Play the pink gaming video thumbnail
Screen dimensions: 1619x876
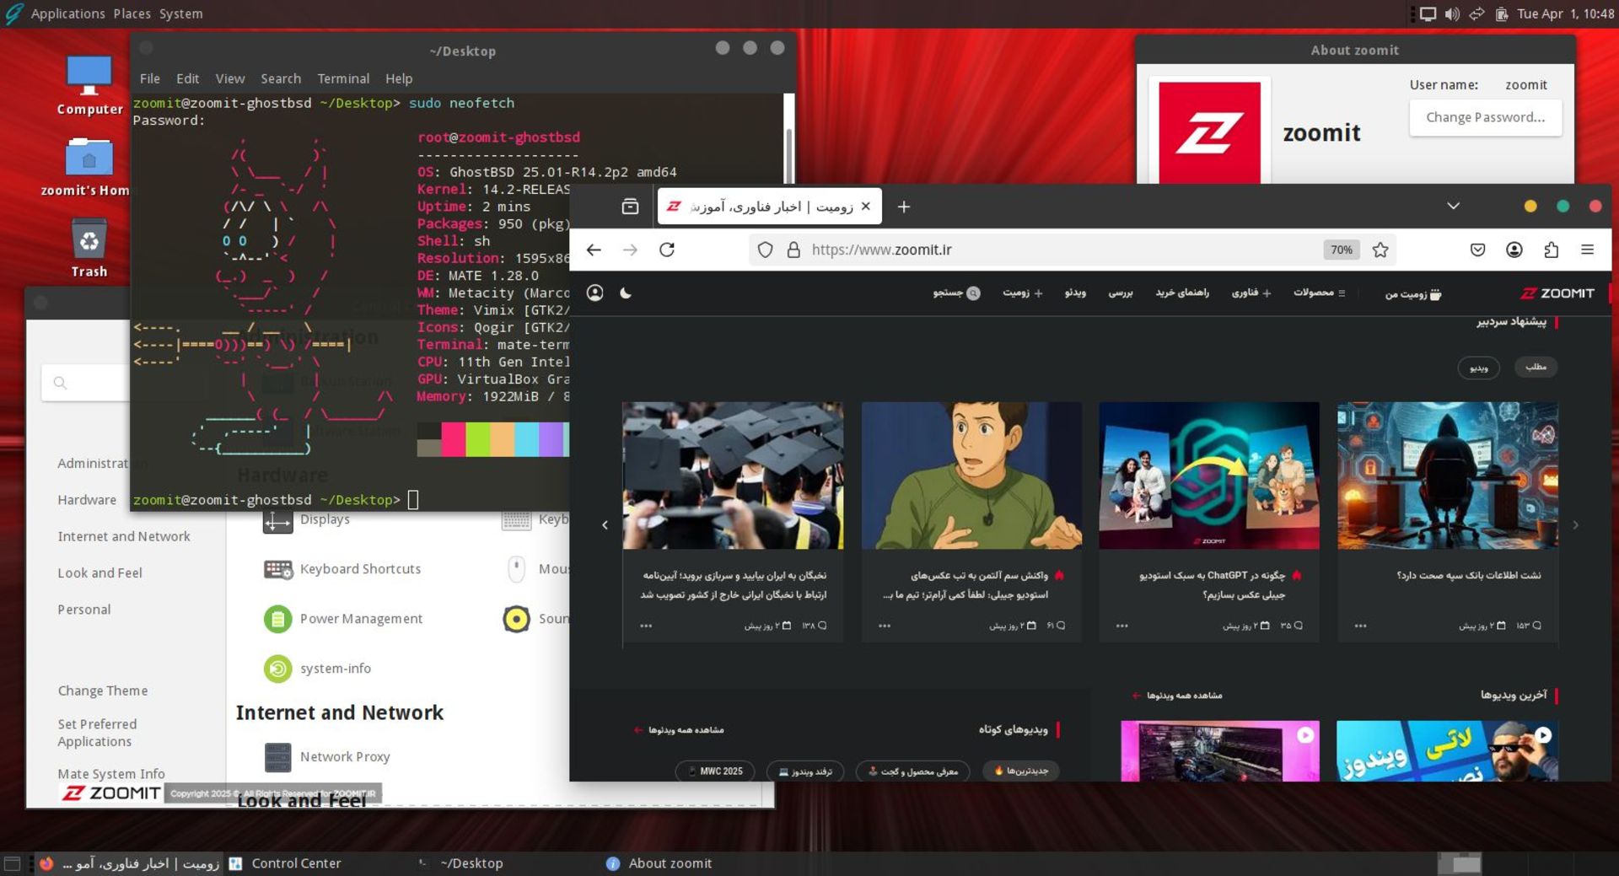point(1219,750)
